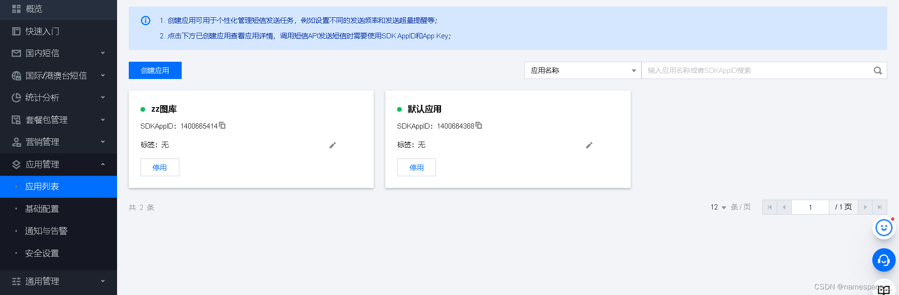Copy the SDKAppID 1400665414
Viewport: 899px width, 295px height.
(x=222, y=126)
